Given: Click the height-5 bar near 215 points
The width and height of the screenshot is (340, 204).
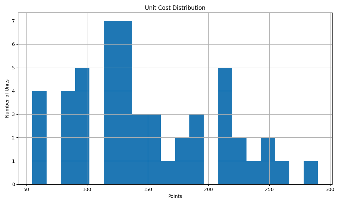Looking at the screenshot, I should coord(225,126).
